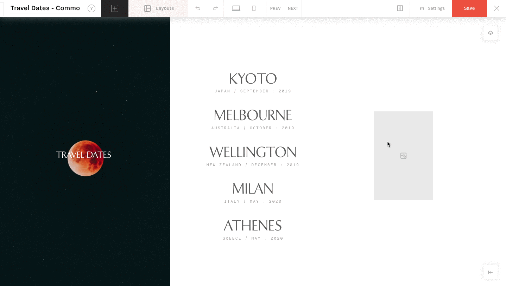Click the add block plus icon
The height and width of the screenshot is (286, 506).
115,8
